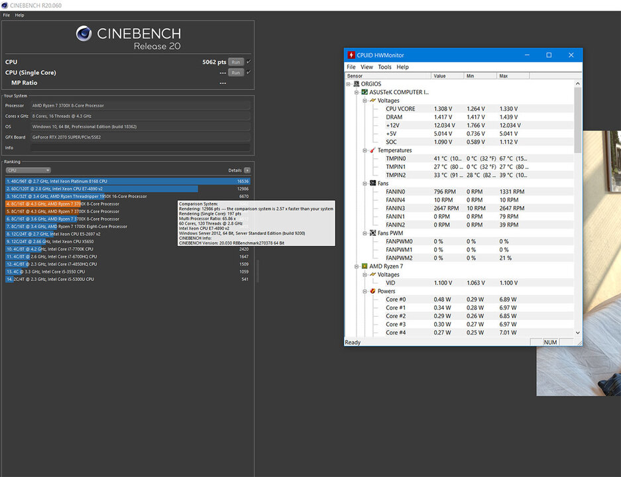The width and height of the screenshot is (621, 477).
Task: Click the HWMonitor red lightning title icon
Action: click(x=351, y=55)
